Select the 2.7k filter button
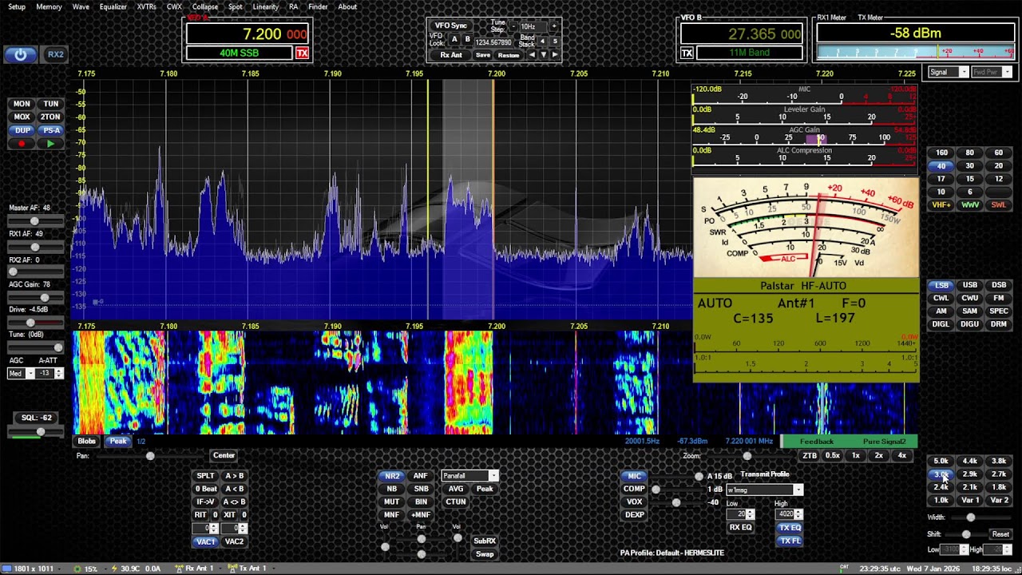The width and height of the screenshot is (1022, 575). 999,474
